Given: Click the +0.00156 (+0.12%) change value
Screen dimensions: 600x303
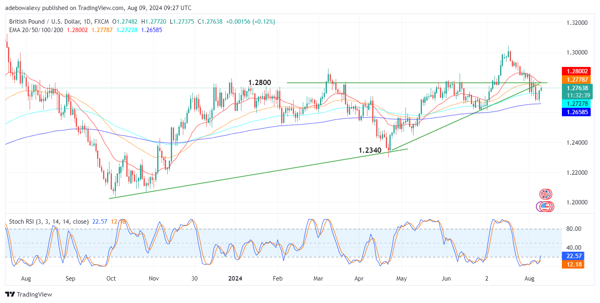Looking at the screenshot, I should (250, 22).
